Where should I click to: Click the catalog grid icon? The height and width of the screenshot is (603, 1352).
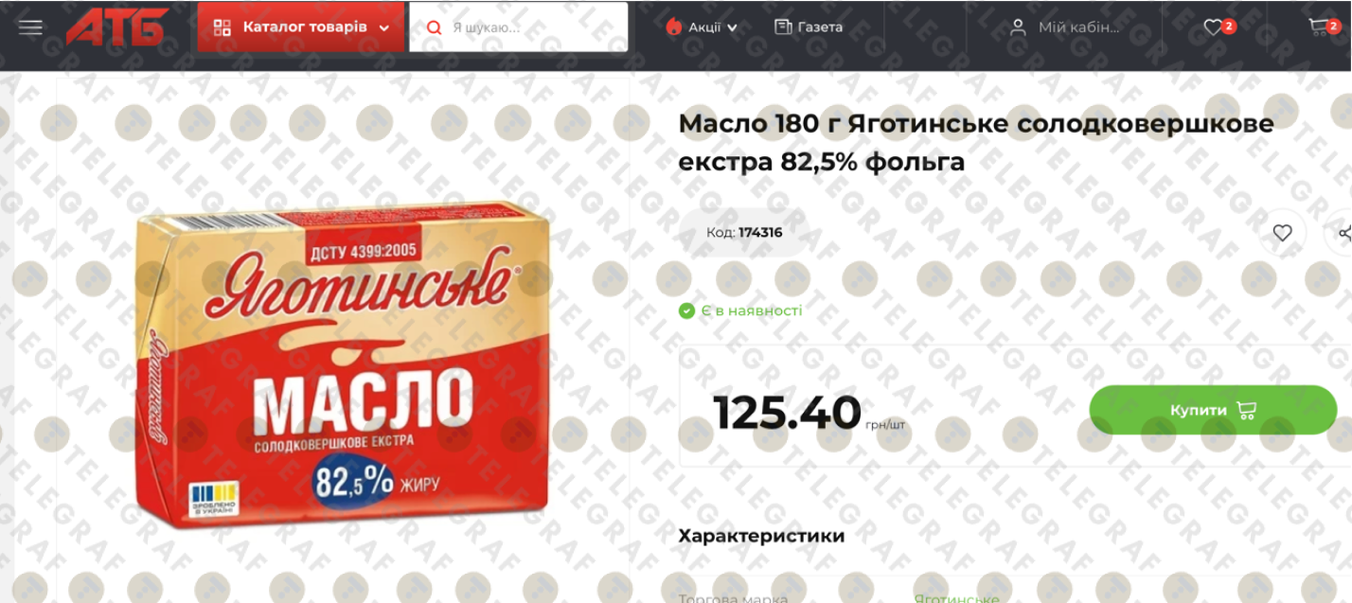click(x=222, y=27)
